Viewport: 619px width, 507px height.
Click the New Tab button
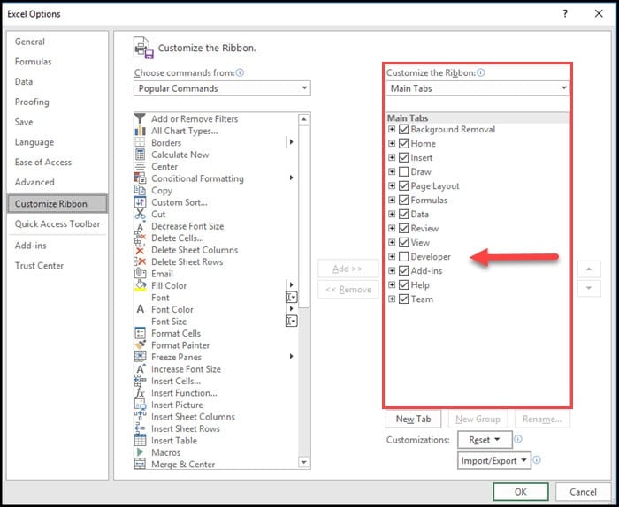coord(413,419)
